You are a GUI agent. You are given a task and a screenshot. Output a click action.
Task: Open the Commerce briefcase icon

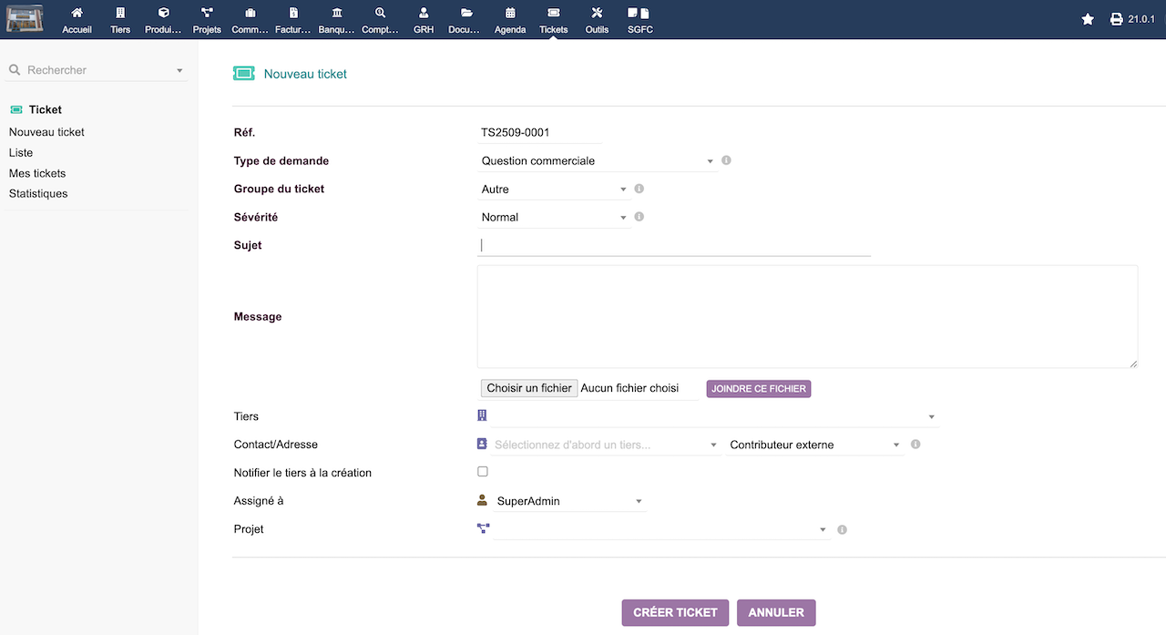(251, 13)
